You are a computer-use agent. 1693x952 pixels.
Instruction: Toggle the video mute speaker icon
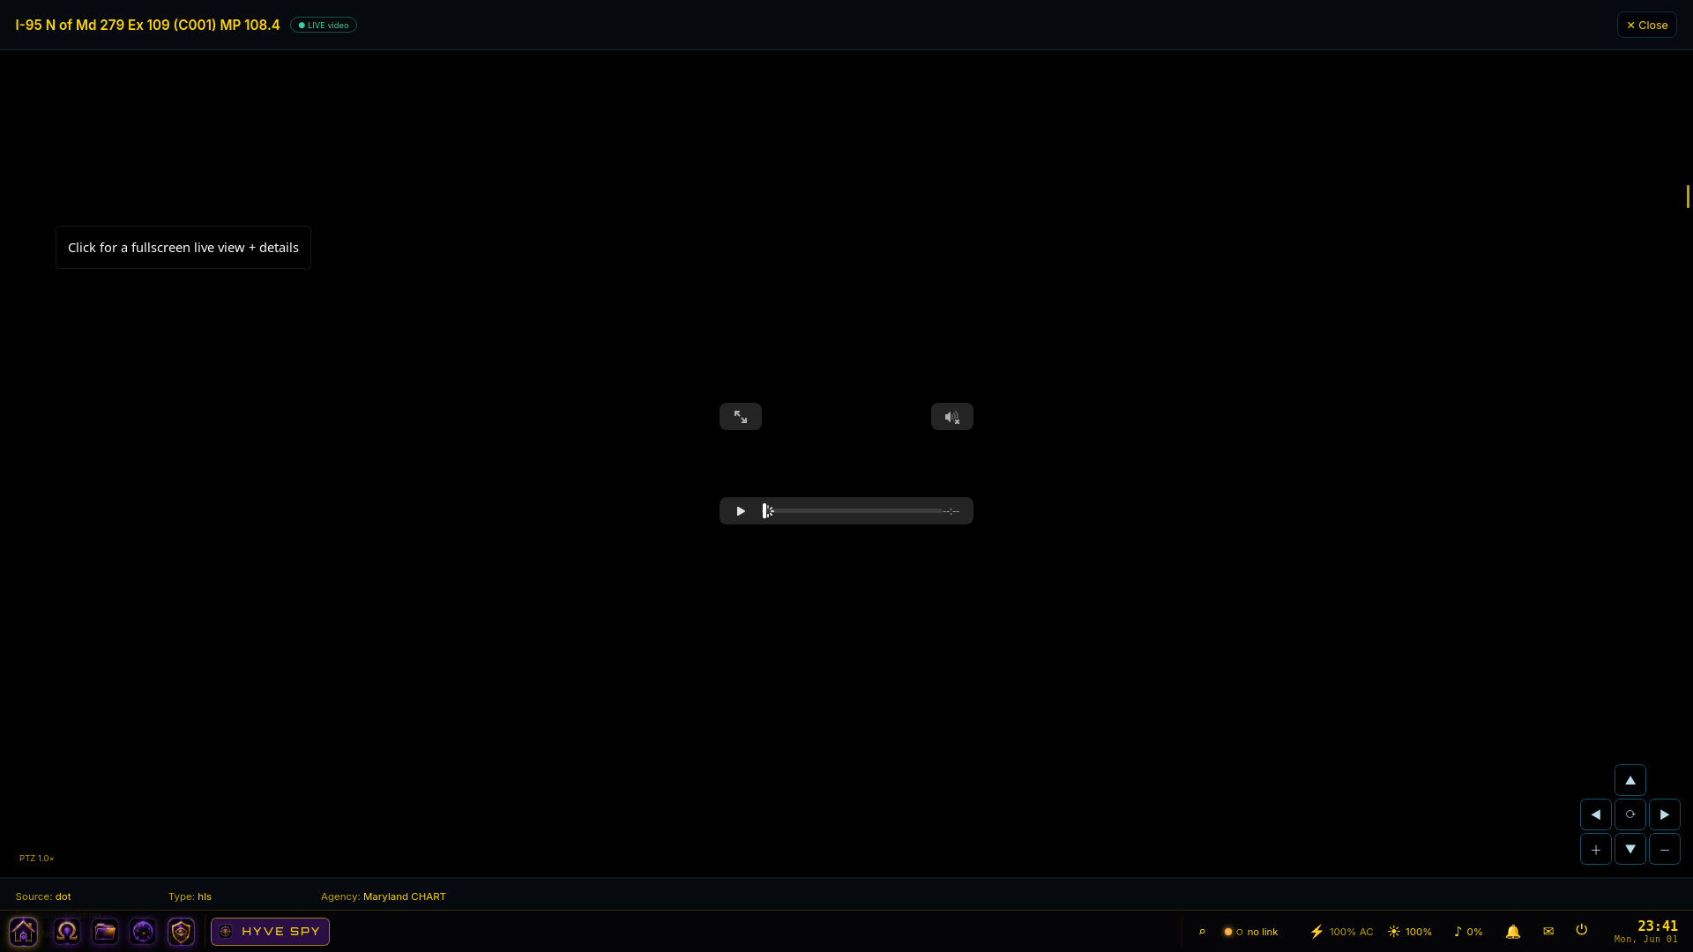[952, 417]
